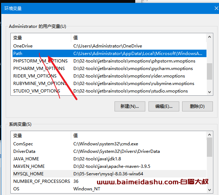Click the 编辑(E)... button

tap(164, 106)
